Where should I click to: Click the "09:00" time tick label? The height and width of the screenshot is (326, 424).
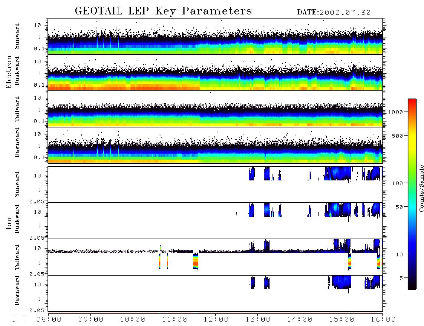click(91, 320)
